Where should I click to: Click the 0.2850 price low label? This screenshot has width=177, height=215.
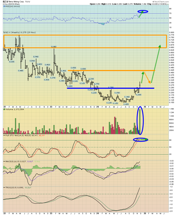70,86
